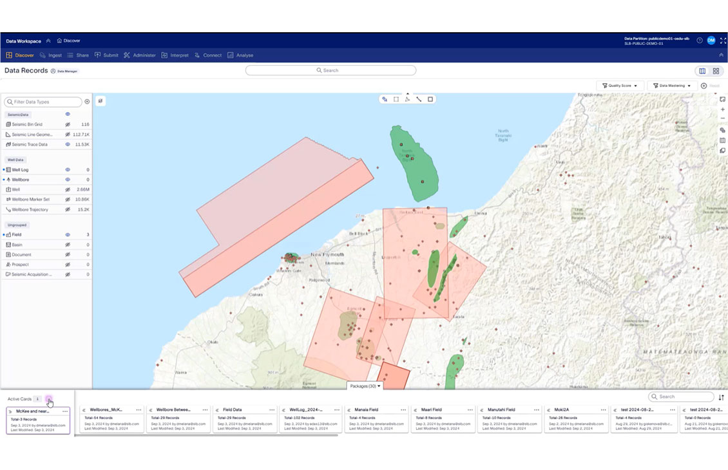Open the Quality Score filter dropdown
This screenshot has height=470, width=728.
tap(620, 86)
